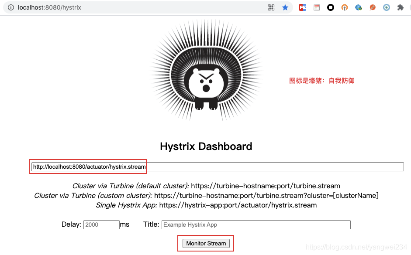Click 'https://turbine-hostname:port/turbine.stream' text
Image resolution: width=411 pixels, height=255 pixels.
click(x=266, y=186)
